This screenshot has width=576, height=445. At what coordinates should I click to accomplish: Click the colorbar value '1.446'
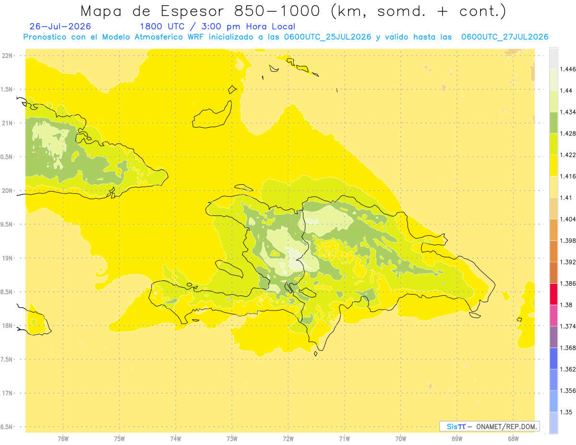point(568,69)
